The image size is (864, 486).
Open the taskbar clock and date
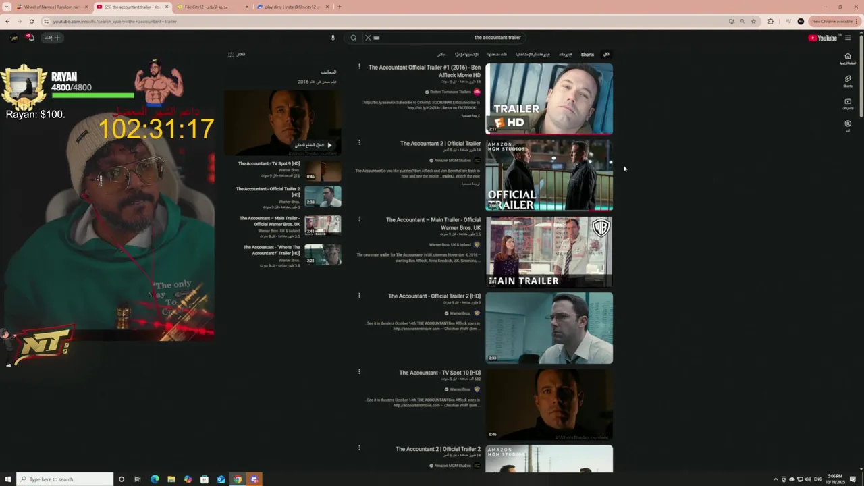(835, 479)
